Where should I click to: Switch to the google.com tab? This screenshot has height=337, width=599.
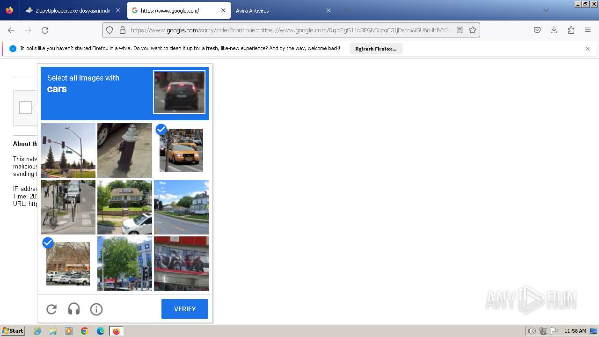(179, 10)
